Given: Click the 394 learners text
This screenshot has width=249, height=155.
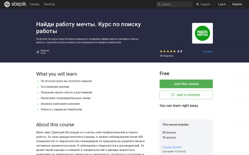Looking at the screenshot, I should coord(166,56).
